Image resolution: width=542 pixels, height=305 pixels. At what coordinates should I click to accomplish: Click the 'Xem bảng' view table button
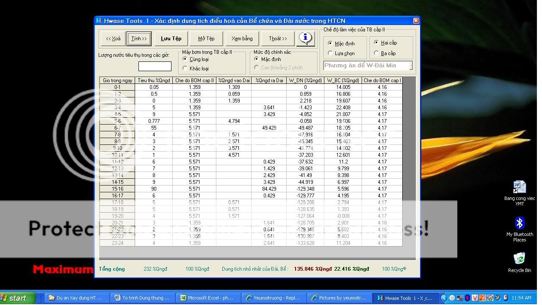coord(242,39)
